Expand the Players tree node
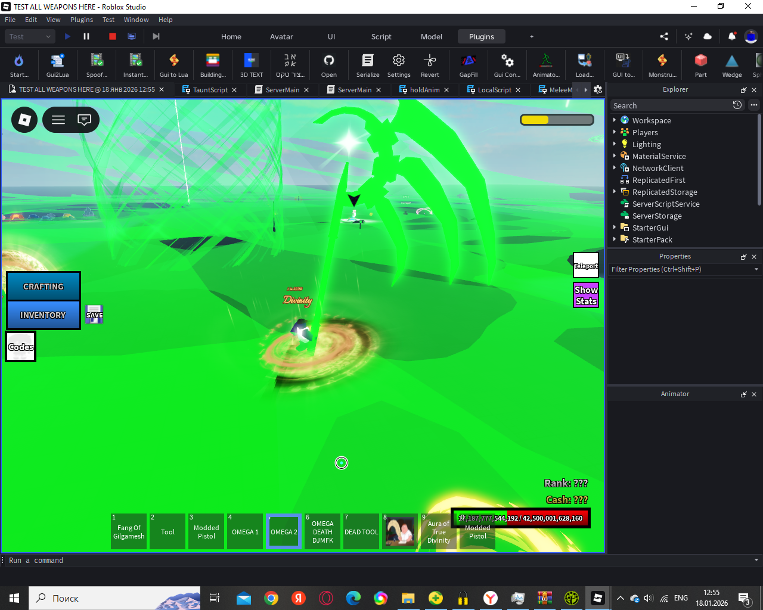 [615, 132]
